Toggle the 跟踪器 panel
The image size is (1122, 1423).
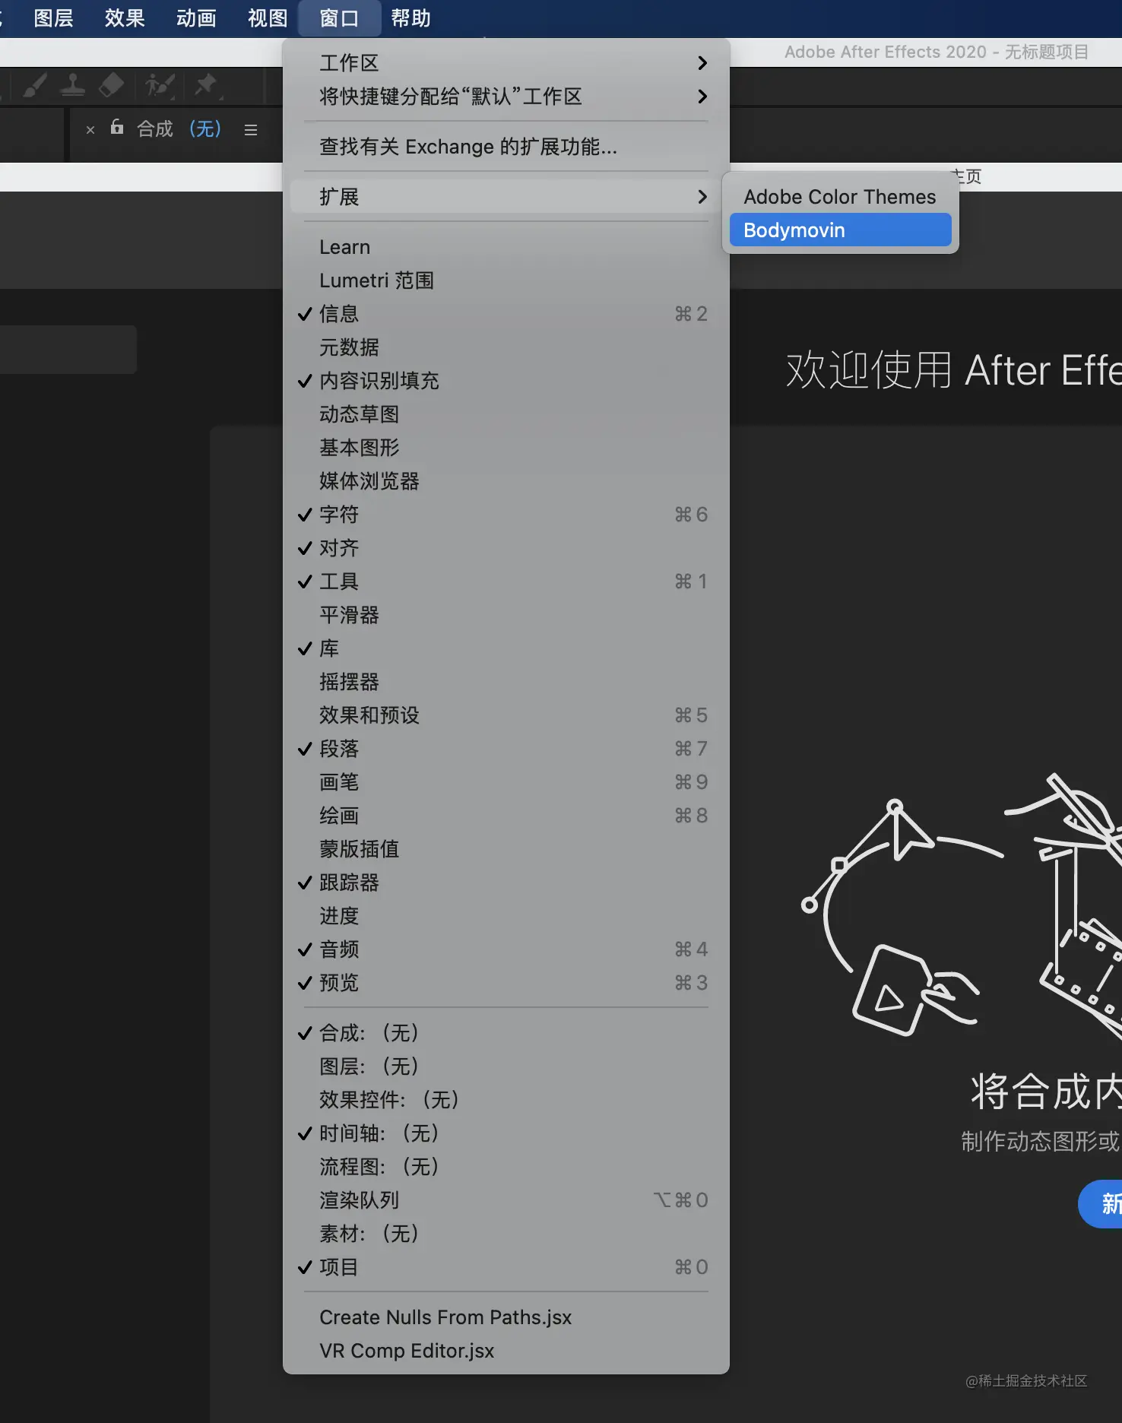click(506, 883)
